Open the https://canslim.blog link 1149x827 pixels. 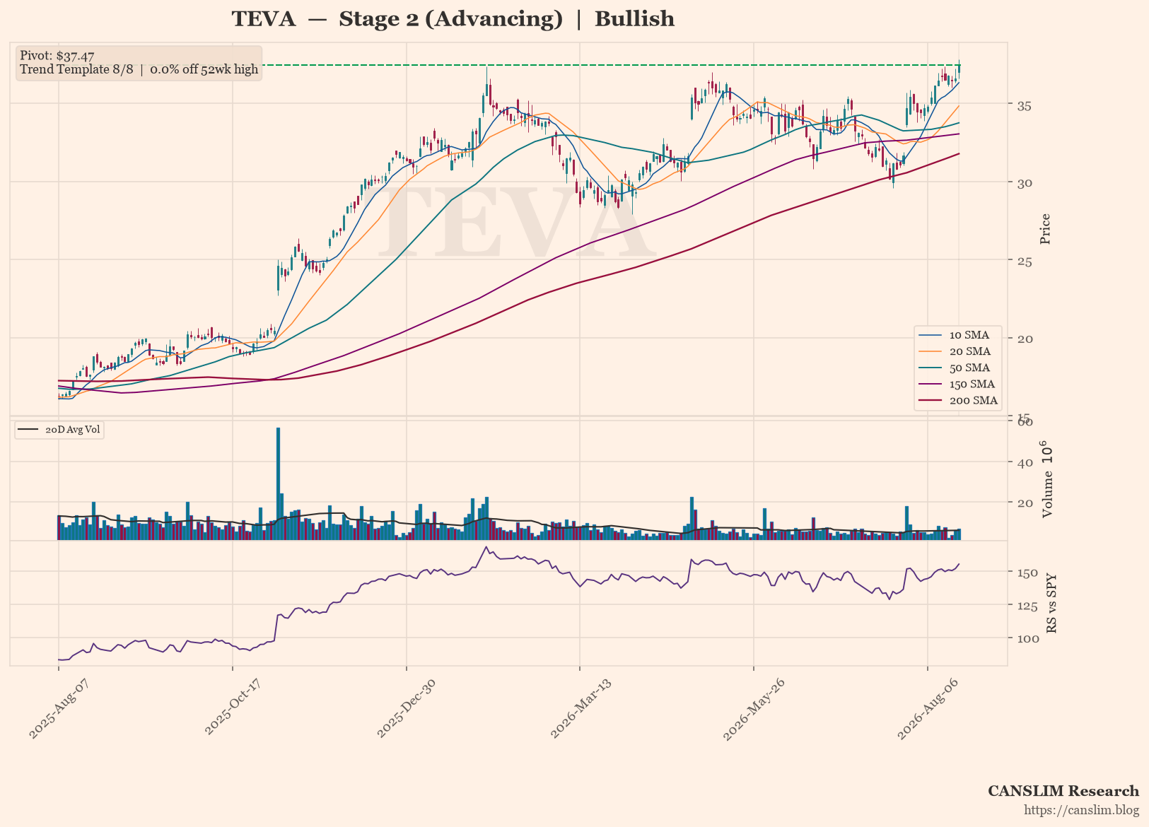(1082, 810)
